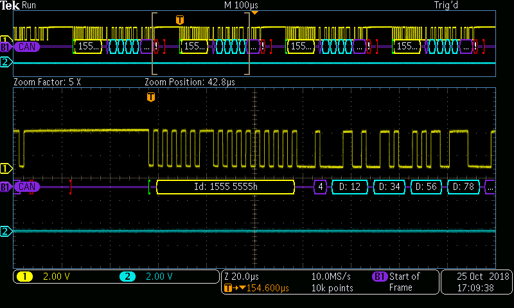Select the orange trigger marker in overview
This screenshot has width=514, height=308.
(180, 20)
